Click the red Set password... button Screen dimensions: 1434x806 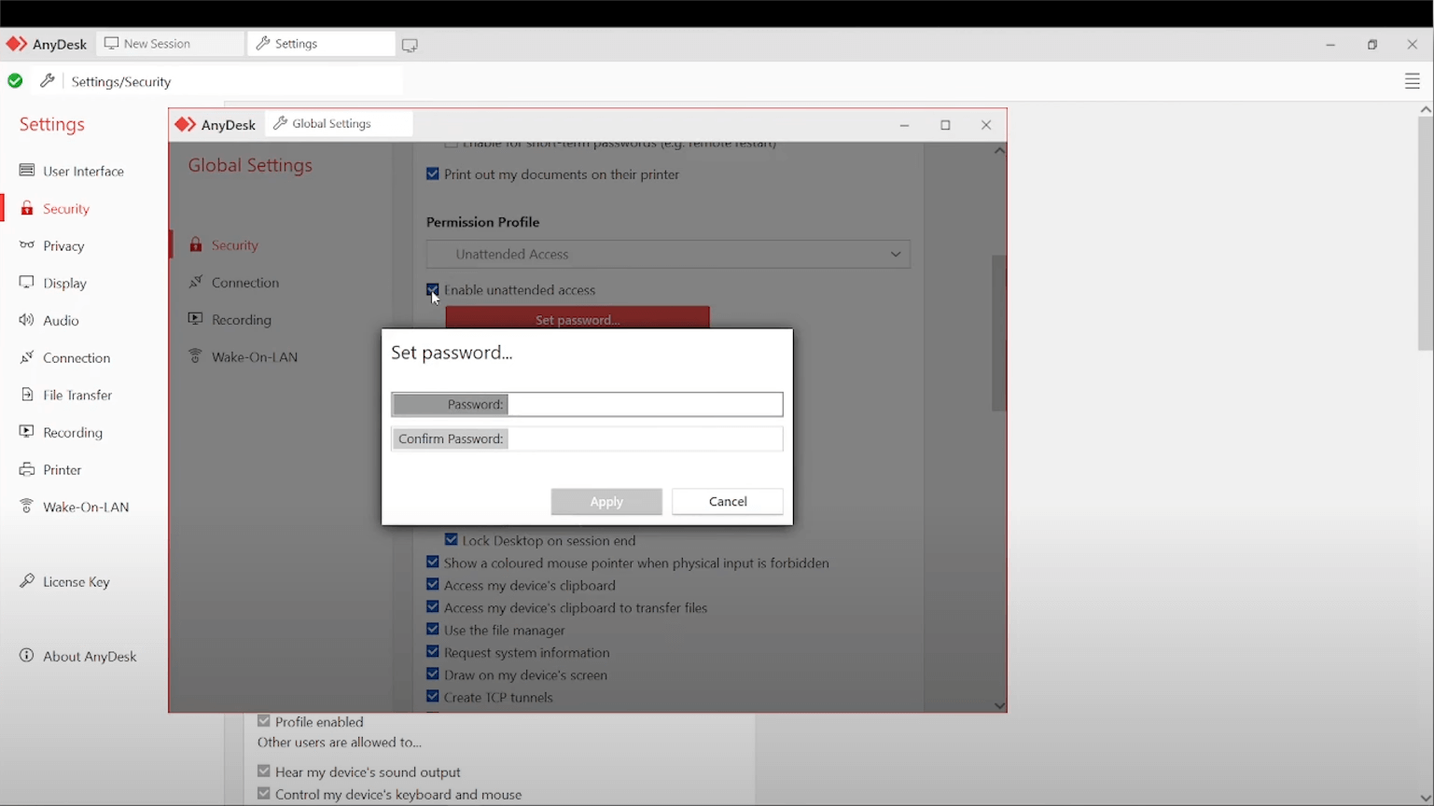tap(578, 318)
